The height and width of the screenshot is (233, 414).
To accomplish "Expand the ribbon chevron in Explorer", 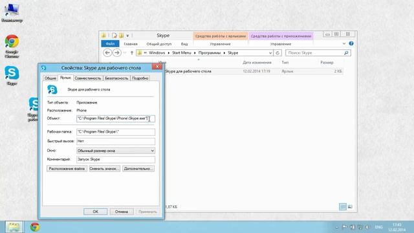I will (343, 43).
